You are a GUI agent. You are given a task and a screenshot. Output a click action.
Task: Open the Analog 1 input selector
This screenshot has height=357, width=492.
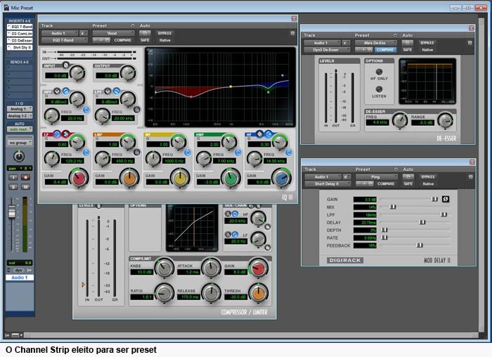point(20,109)
